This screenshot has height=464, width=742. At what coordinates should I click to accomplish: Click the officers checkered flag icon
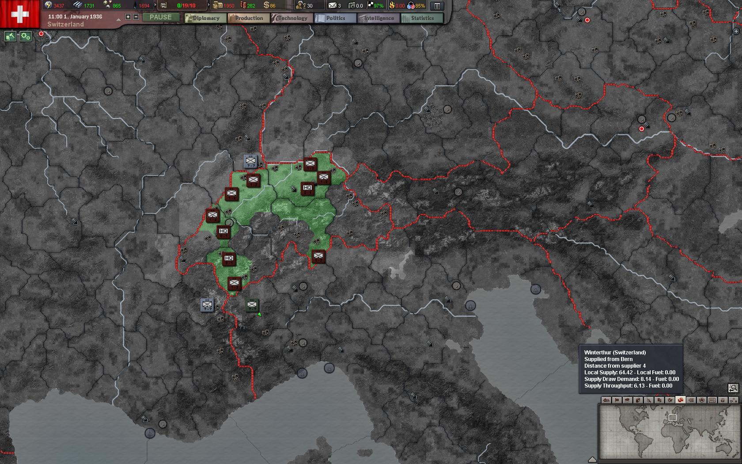click(x=371, y=5)
